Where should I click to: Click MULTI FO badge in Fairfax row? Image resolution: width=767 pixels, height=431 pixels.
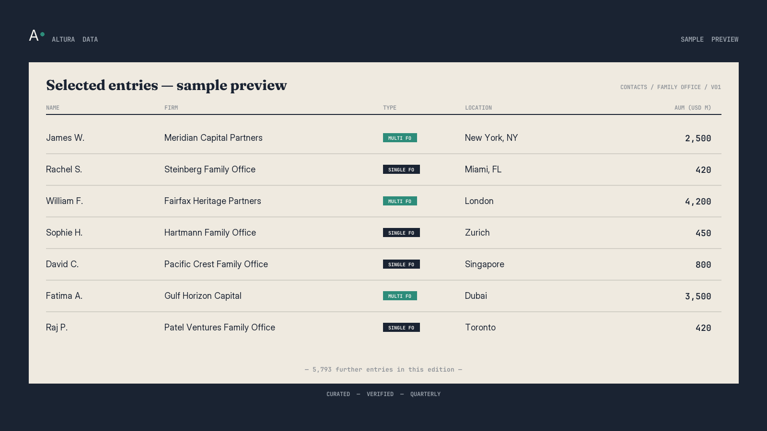click(400, 201)
